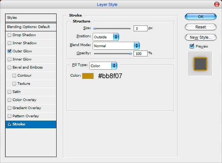Click the Reset button
This screenshot has width=222, height=163.
[201, 27]
